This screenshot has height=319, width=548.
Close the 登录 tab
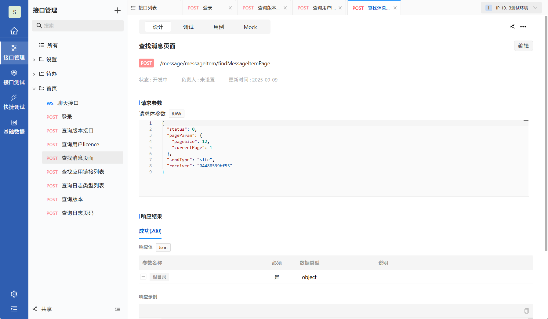coord(230,8)
